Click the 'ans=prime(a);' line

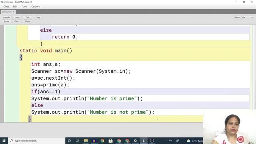coord(50,85)
